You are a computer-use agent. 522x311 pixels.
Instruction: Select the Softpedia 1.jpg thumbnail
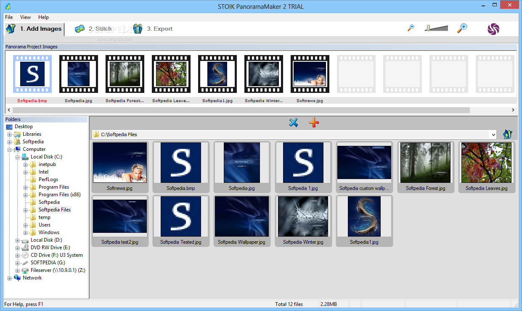303,167
